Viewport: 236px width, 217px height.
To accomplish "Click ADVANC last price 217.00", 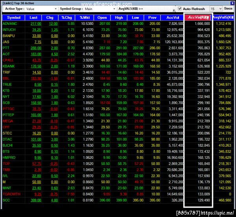I will [36, 24].
